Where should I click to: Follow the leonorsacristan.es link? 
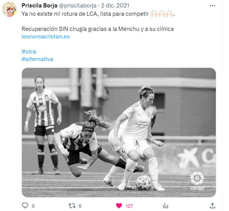click(45, 37)
